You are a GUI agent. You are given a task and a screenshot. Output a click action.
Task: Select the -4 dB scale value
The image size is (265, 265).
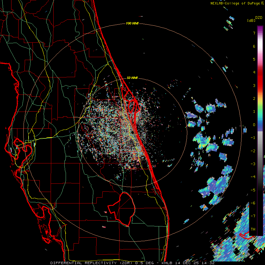(x=253, y=177)
